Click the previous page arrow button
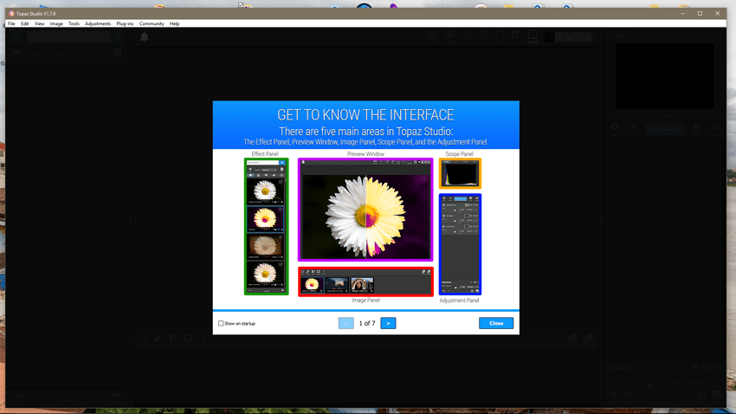 (346, 323)
